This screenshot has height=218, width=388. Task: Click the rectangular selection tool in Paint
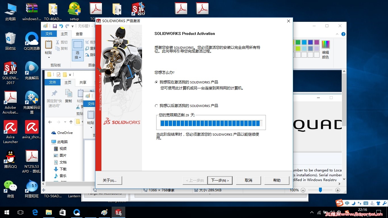(x=78, y=45)
